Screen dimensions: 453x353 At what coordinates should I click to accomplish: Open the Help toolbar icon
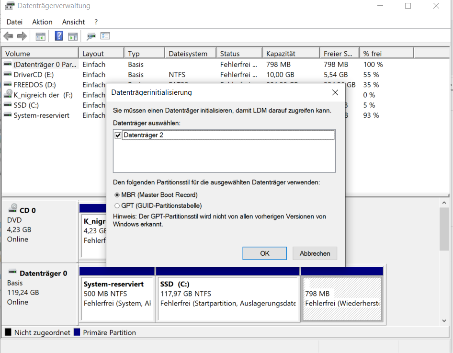(x=58, y=36)
